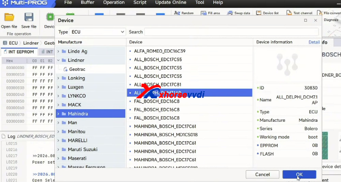The image size is (341, 182).
Task: Click the Linde Ag folder icon
Action: point(64,51)
